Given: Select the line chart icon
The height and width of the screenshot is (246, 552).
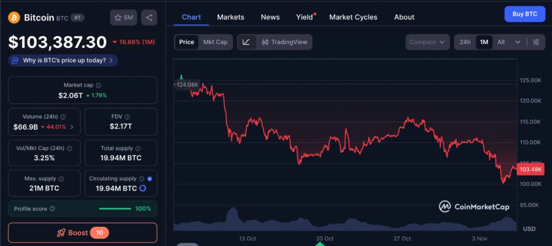Looking at the screenshot, I should coord(246,42).
